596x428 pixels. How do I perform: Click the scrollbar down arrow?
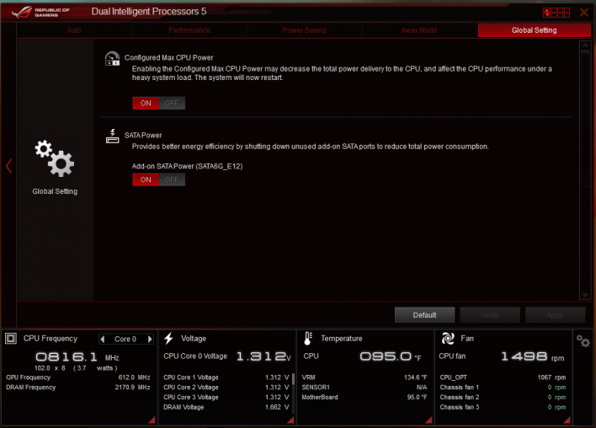point(585,295)
